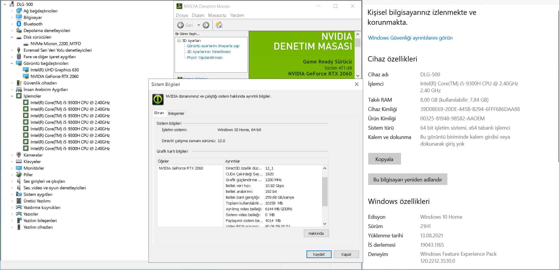This screenshot has width=560, height=270.
Task: Click the Üretici Yazılımı firmware icon
Action: tap(19, 201)
